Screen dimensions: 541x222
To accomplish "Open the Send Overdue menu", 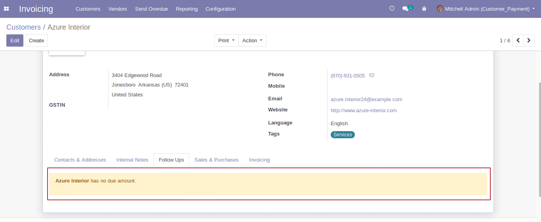I will coord(151,9).
